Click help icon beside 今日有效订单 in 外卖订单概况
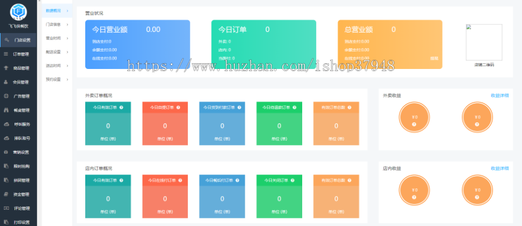This screenshot has width=522, height=226. [x=121, y=108]
